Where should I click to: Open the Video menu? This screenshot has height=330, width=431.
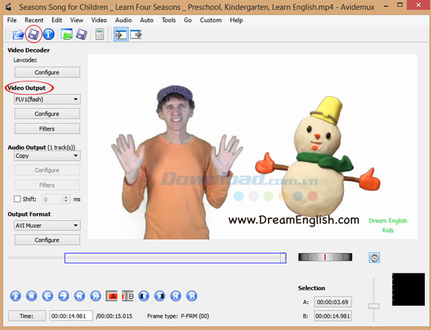(x=99, y=20)
